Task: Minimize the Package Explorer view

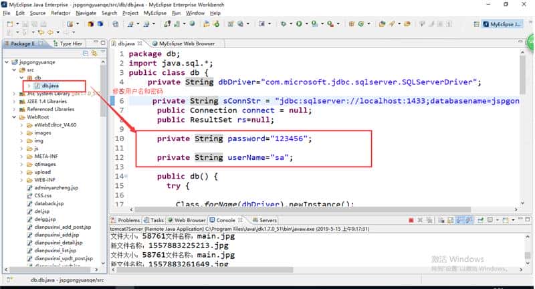Action: click(96, 43)
